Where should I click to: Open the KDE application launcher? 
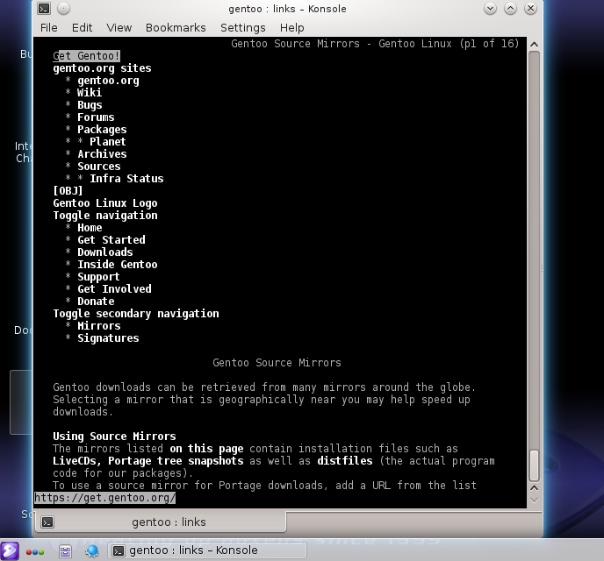click(10, 550)
